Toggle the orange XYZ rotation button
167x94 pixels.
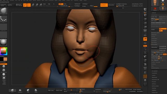click(145, 46)
